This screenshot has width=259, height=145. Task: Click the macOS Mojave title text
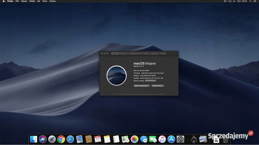tap(145, 63)
